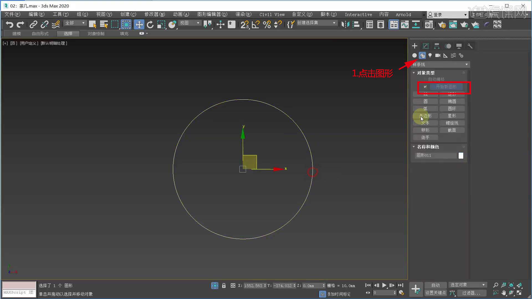Open the 全部 selection filter dropdown
The image size is (532, 299).
75,23
